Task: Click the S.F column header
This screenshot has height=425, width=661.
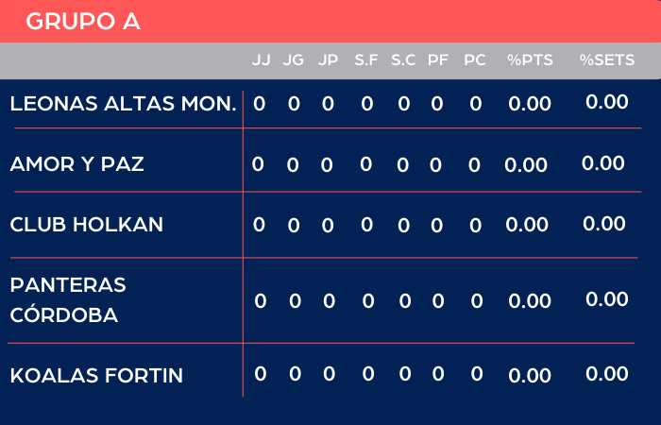Action: [x=366, y=60]
